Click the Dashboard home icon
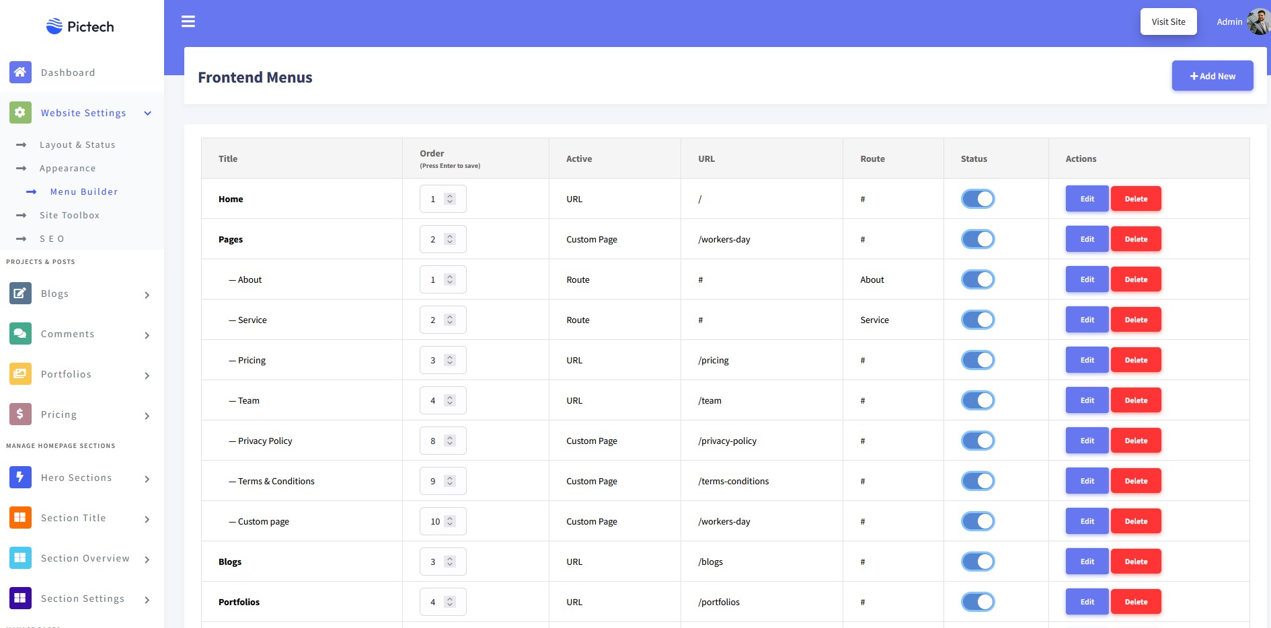The width and height of the screenshot is (1271, 628). coord(20,72)
